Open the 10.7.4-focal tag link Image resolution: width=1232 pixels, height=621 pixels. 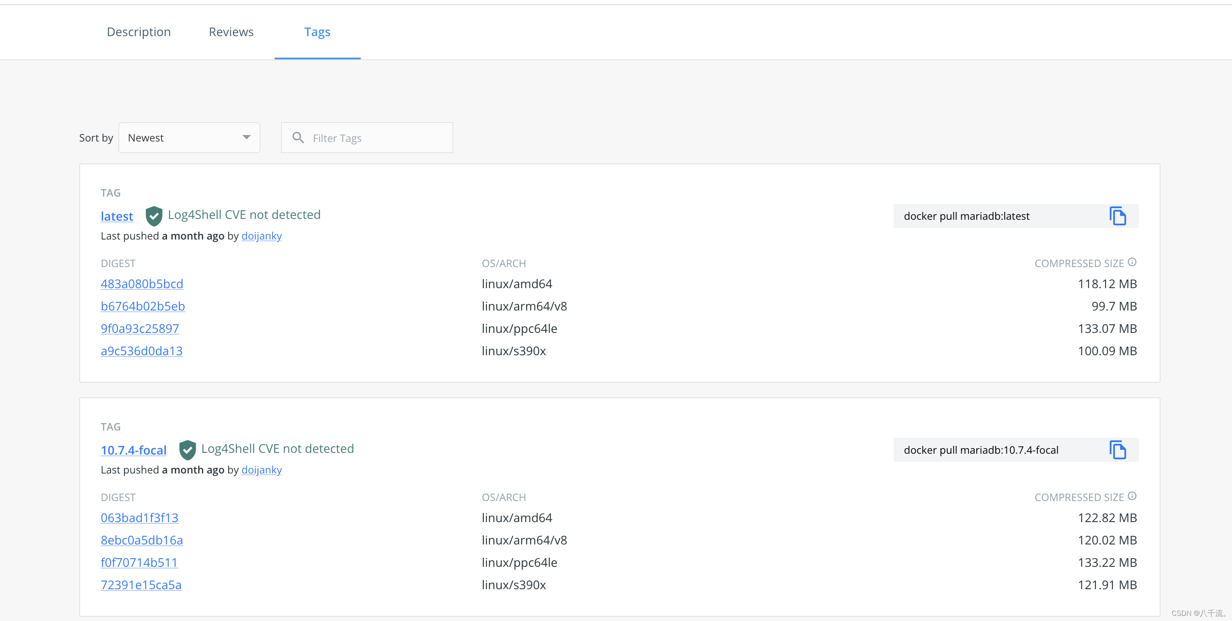133,450
